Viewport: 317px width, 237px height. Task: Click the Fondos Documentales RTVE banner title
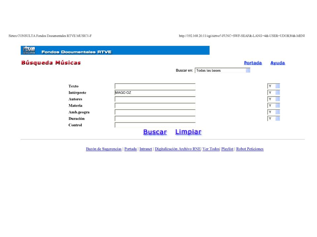tap(76, 52)
